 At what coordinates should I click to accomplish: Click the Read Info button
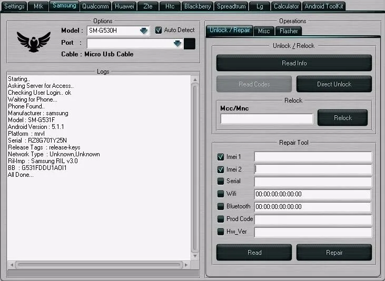tap(294, 63)
